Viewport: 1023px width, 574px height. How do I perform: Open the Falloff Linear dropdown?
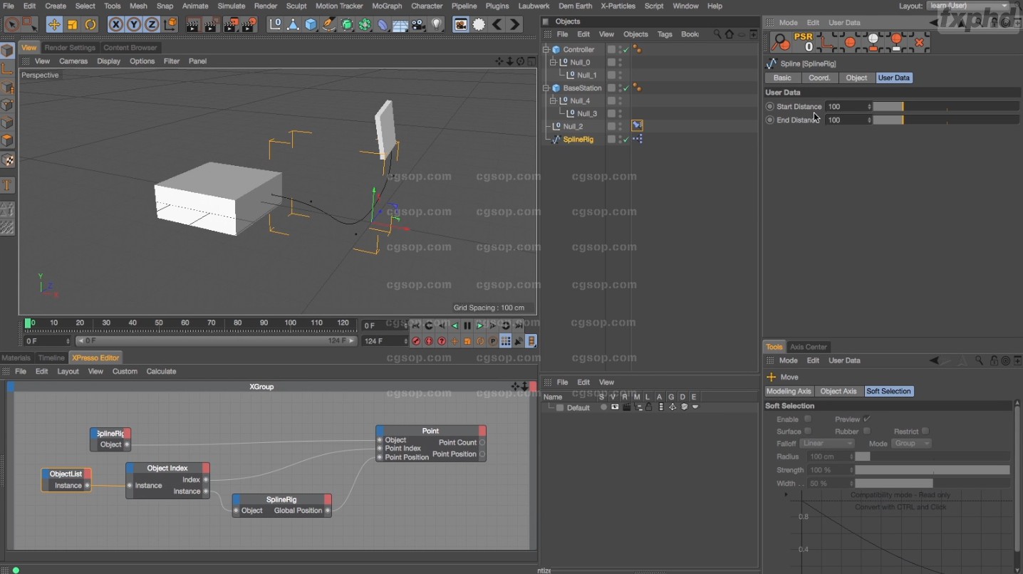tap(826, 444)
